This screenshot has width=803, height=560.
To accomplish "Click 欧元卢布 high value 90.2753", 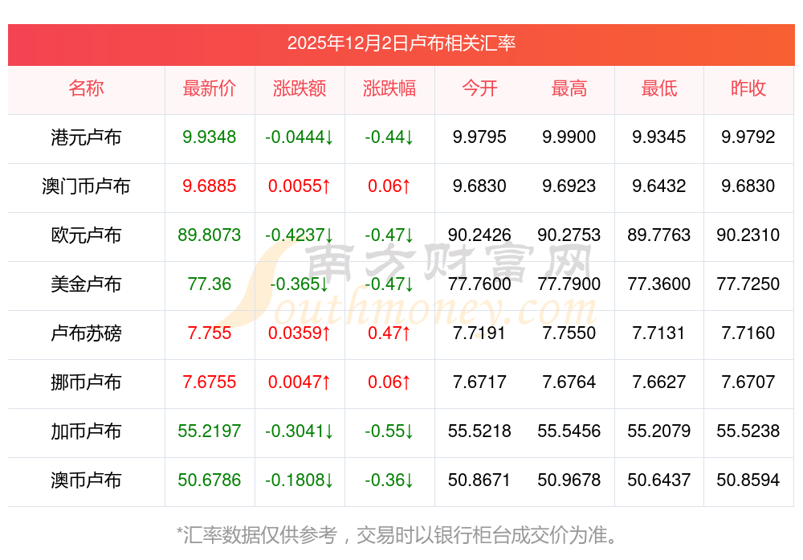I will (569, 235).
